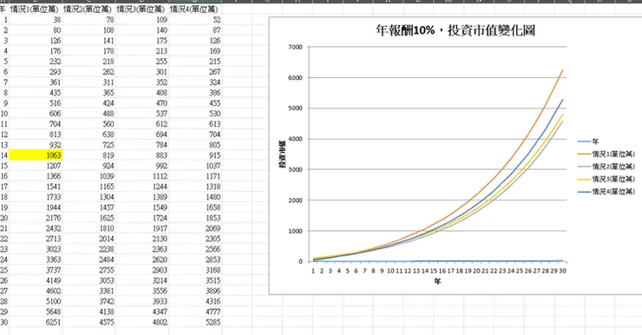Select cell with value 488

click(88, 114)
